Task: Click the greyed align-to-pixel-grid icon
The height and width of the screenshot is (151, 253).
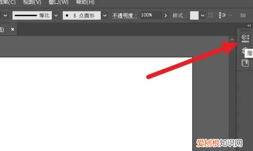Action: (x=210, y=15)
